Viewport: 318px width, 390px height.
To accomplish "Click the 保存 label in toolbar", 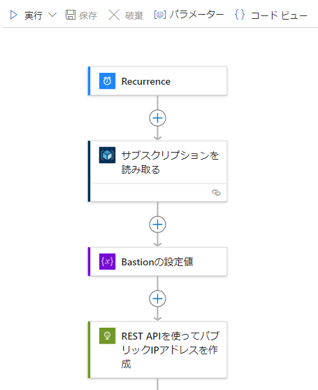I will click(88, 15).
